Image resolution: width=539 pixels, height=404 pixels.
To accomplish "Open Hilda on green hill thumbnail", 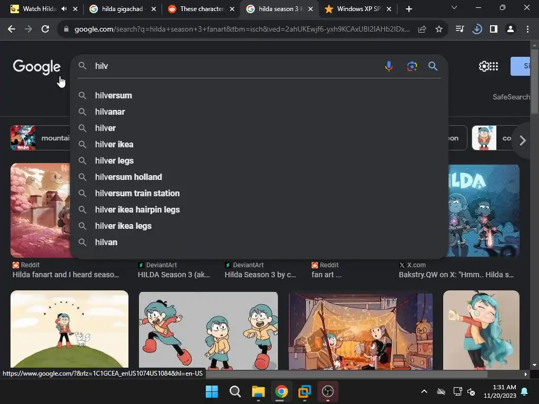I will 69,329.
